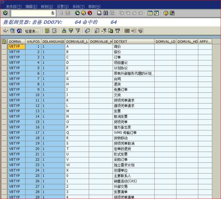Click the DDTEXT cell reading WMS 传输订单
Image resolution: width=221 pixels, height=199 pixels.
pos(134,133)
